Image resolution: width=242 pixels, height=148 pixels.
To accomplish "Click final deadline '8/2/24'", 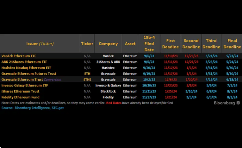I will [x=232, y=97].
